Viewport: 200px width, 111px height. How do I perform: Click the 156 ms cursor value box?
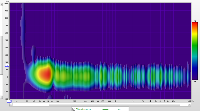pyautogui.click(x=7, y=65)
